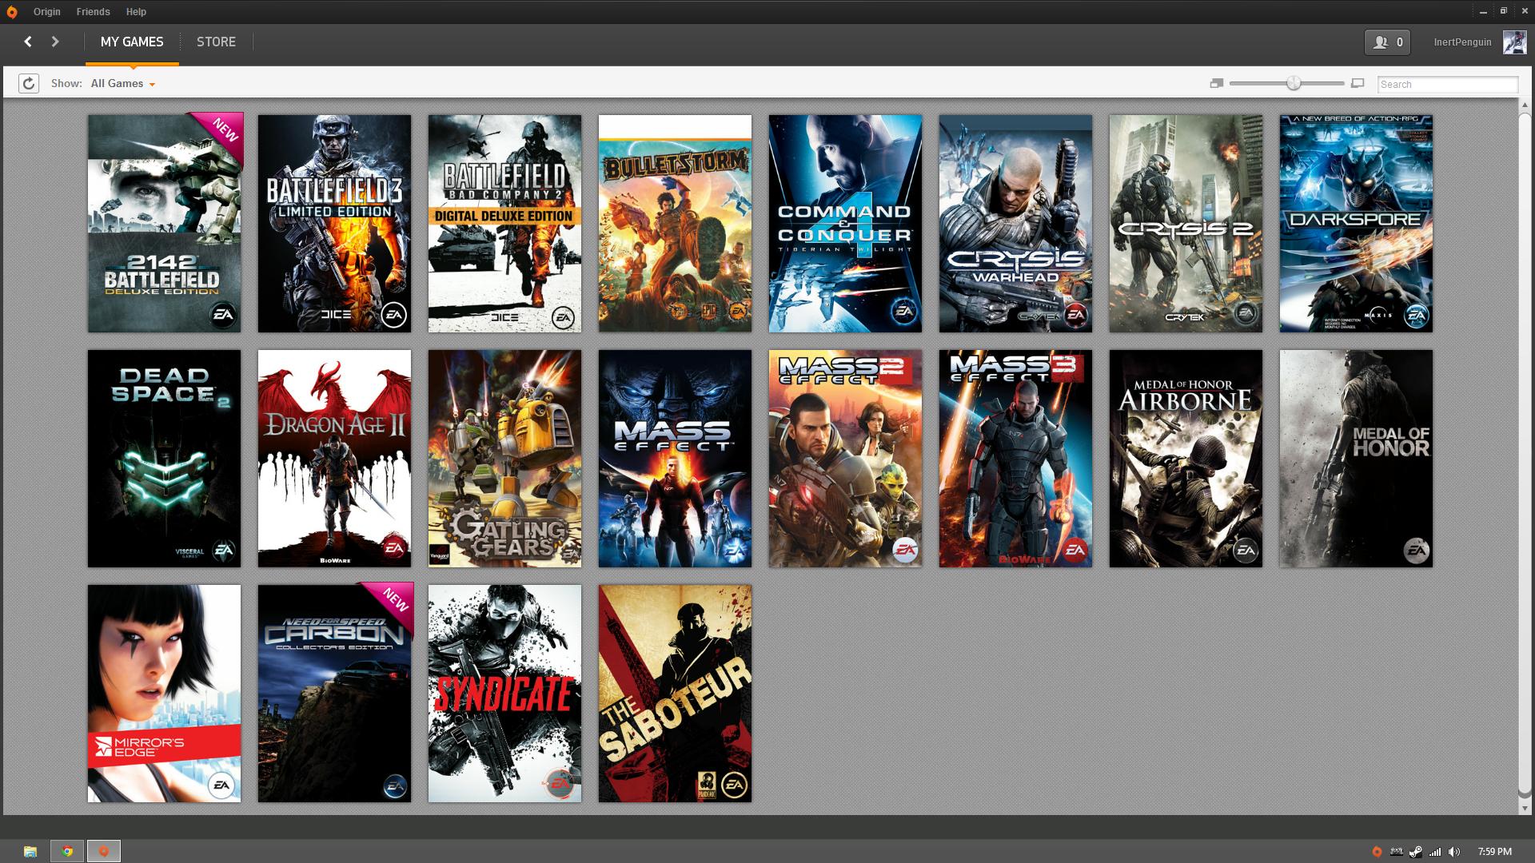Select the Mass Effect 2 cover
1535x863 pixels.
pos(845,458)
